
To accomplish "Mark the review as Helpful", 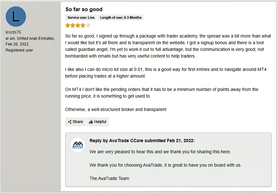I will pos(98,122).
